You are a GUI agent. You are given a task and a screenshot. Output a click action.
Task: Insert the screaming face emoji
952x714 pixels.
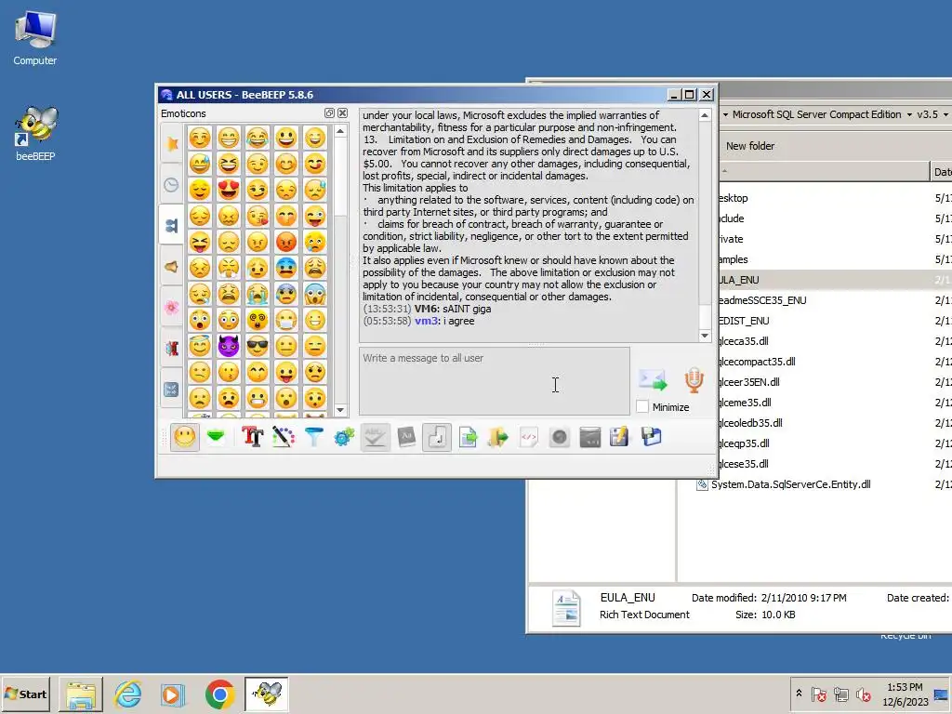(315, 294)
